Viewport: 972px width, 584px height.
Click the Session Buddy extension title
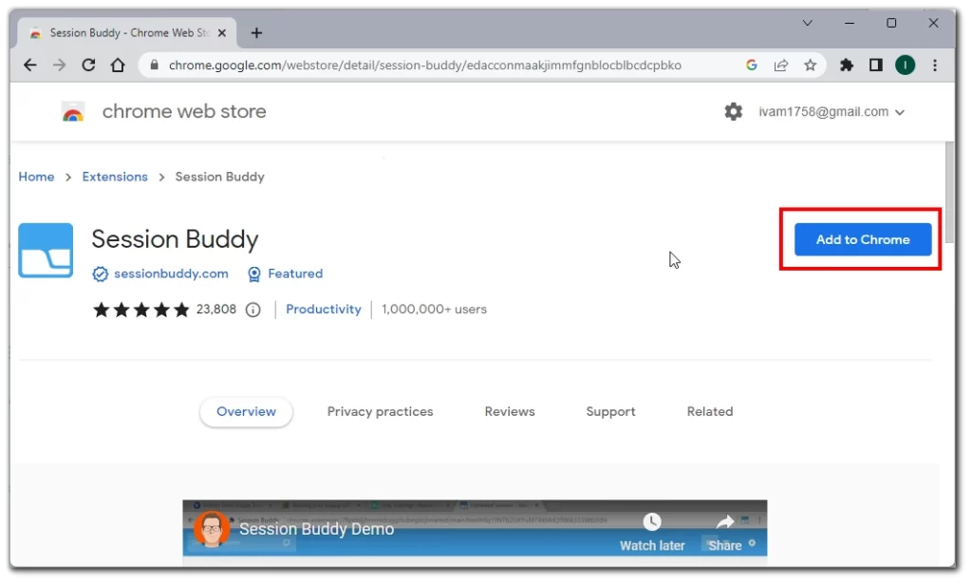[175, 239]
